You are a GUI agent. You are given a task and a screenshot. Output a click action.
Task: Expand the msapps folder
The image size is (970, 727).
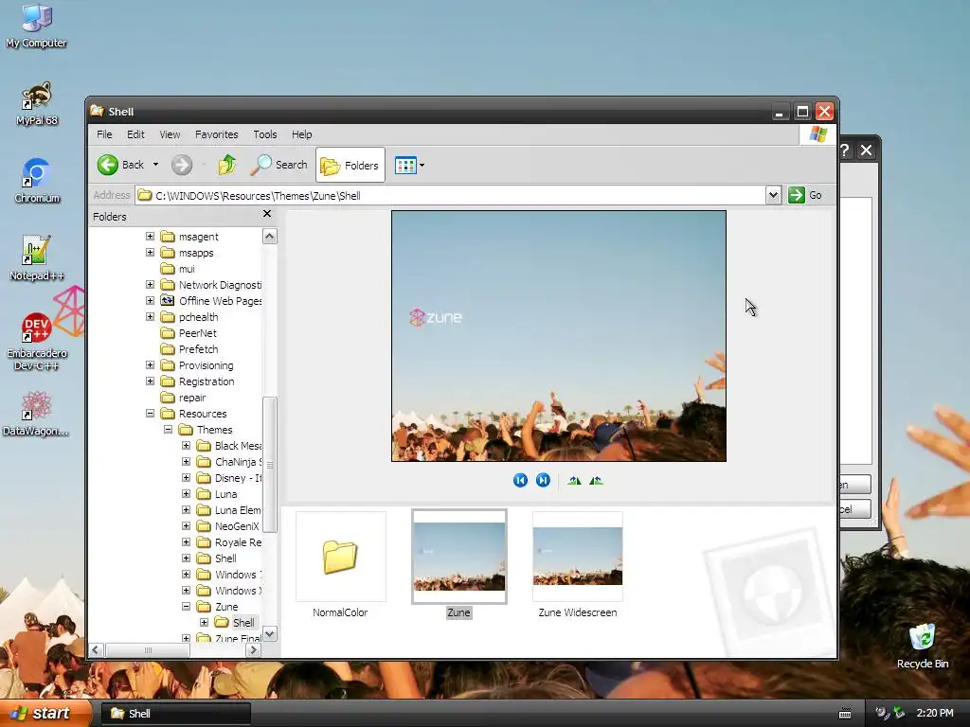150,252
